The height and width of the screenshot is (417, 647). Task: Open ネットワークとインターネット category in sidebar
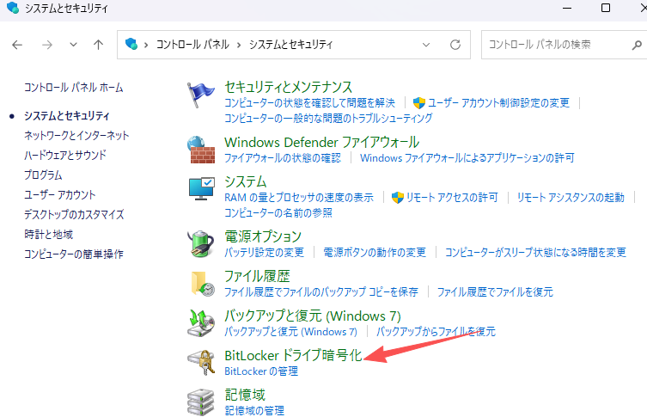coord(76,136)
